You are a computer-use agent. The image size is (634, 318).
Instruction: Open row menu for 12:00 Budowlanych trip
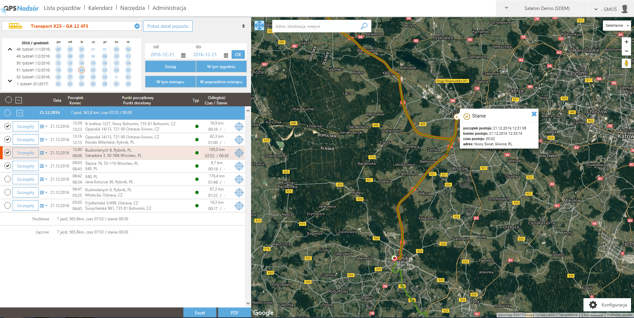click(x=43, y=153)
